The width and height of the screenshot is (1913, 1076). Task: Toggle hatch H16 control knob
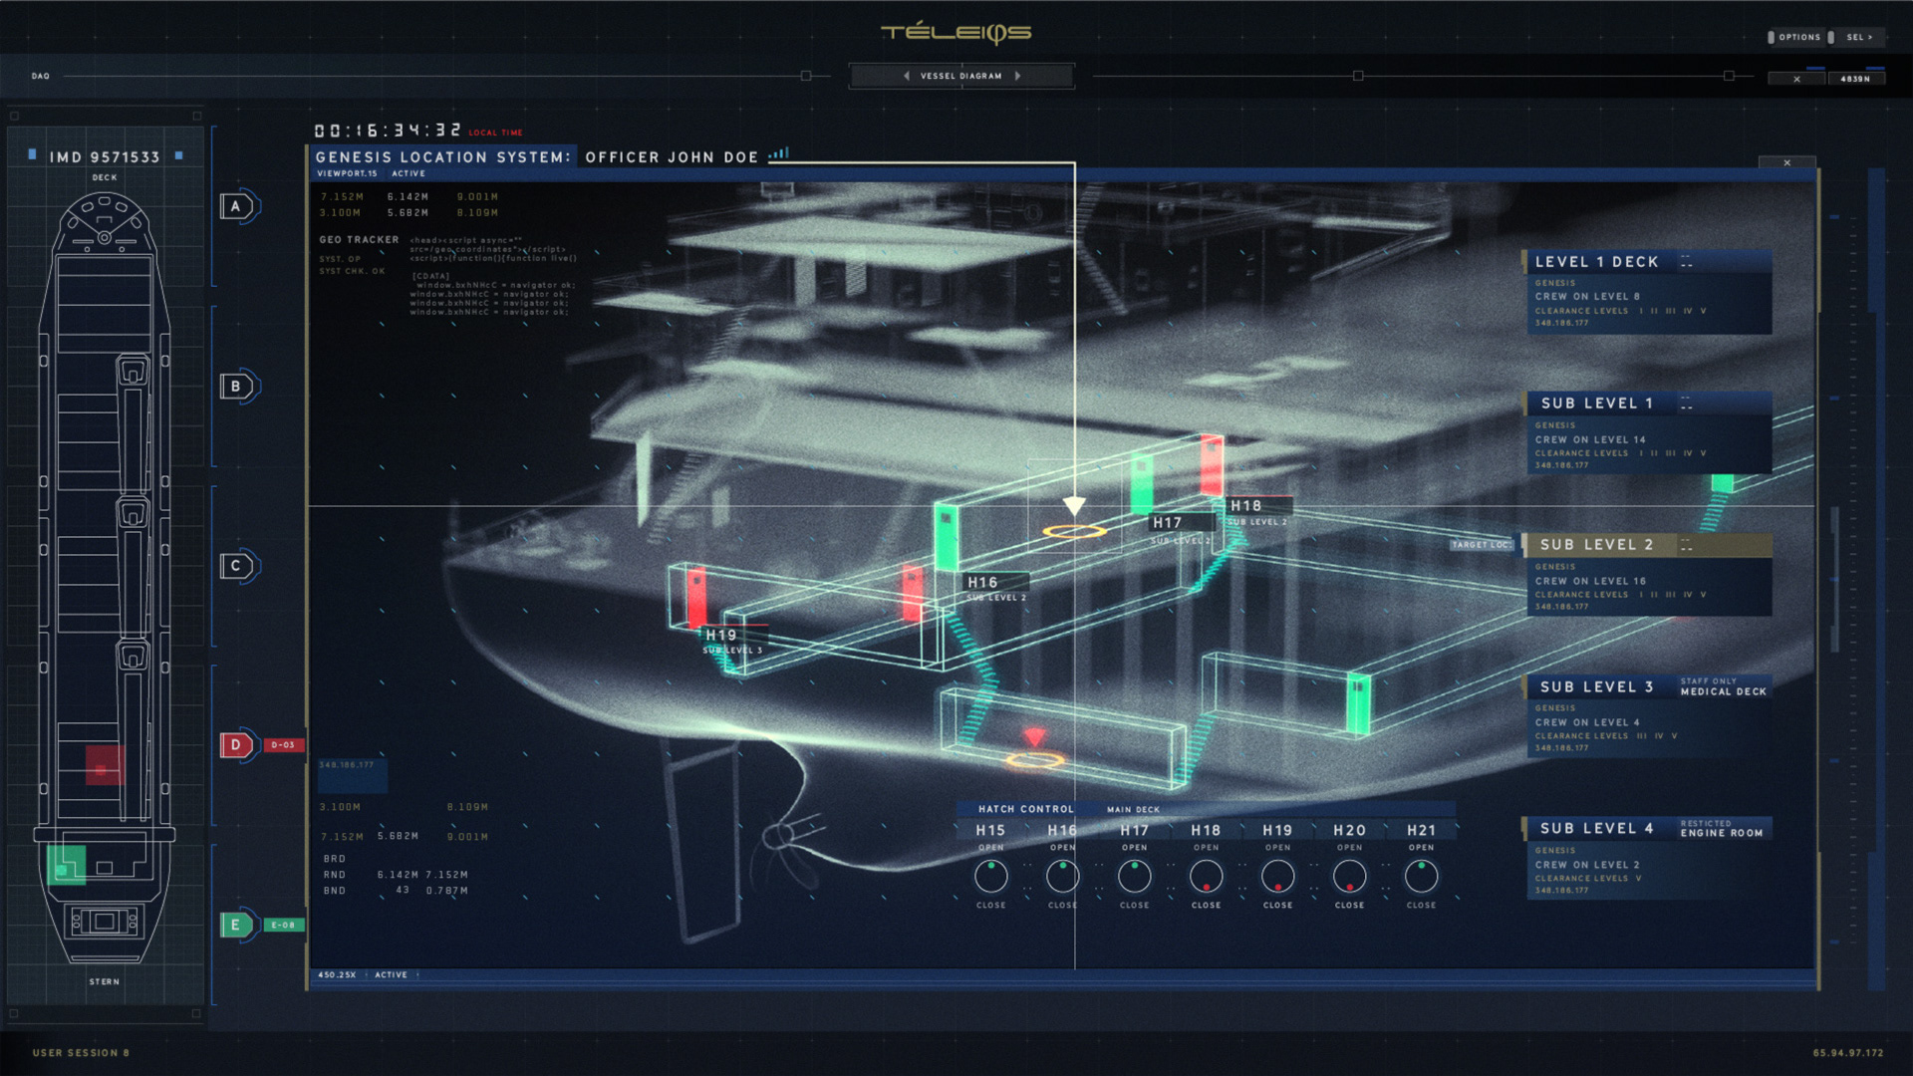tap(1063, 877)
